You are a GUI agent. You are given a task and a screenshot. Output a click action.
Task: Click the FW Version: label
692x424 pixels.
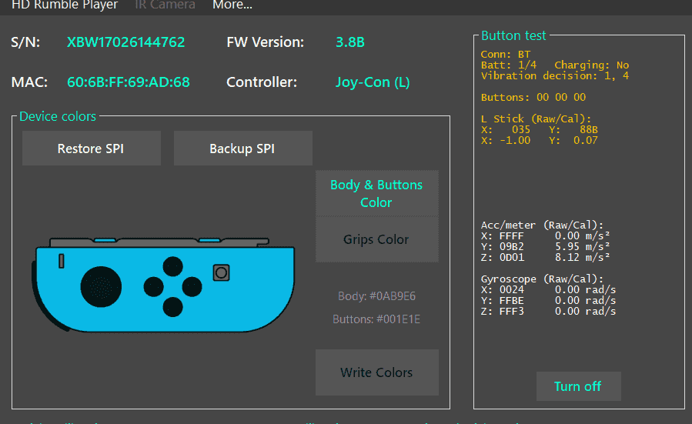[x=266, y=42]
